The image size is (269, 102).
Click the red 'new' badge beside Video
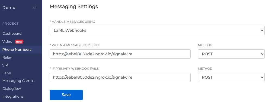[x=19, y=42]
